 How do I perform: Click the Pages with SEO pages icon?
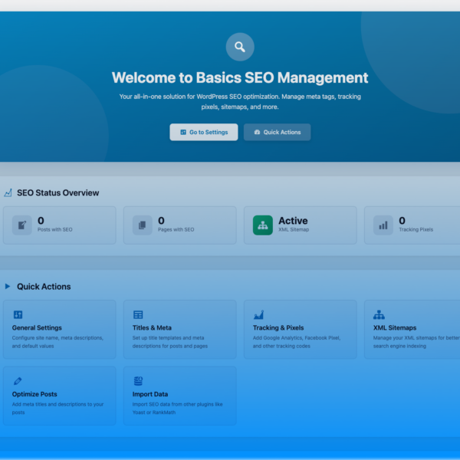coord(143,225)
